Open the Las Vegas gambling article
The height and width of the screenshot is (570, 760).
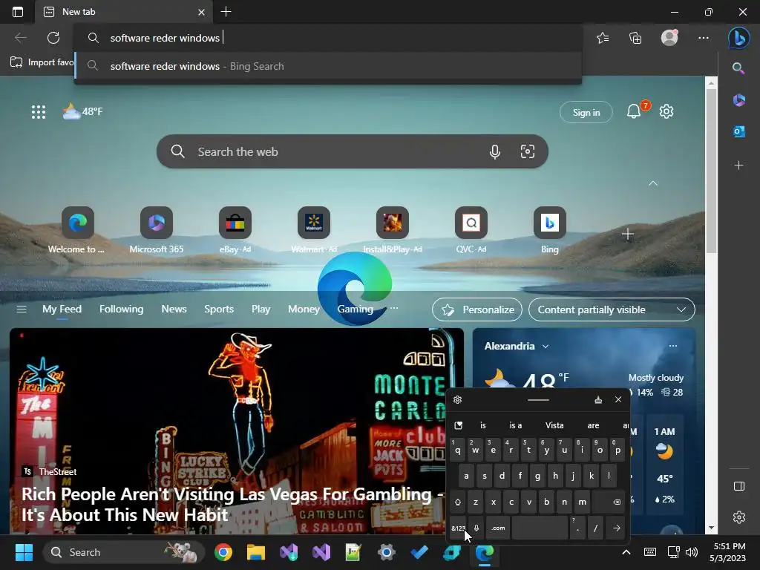pyautogui.click(x=232, y=504)
